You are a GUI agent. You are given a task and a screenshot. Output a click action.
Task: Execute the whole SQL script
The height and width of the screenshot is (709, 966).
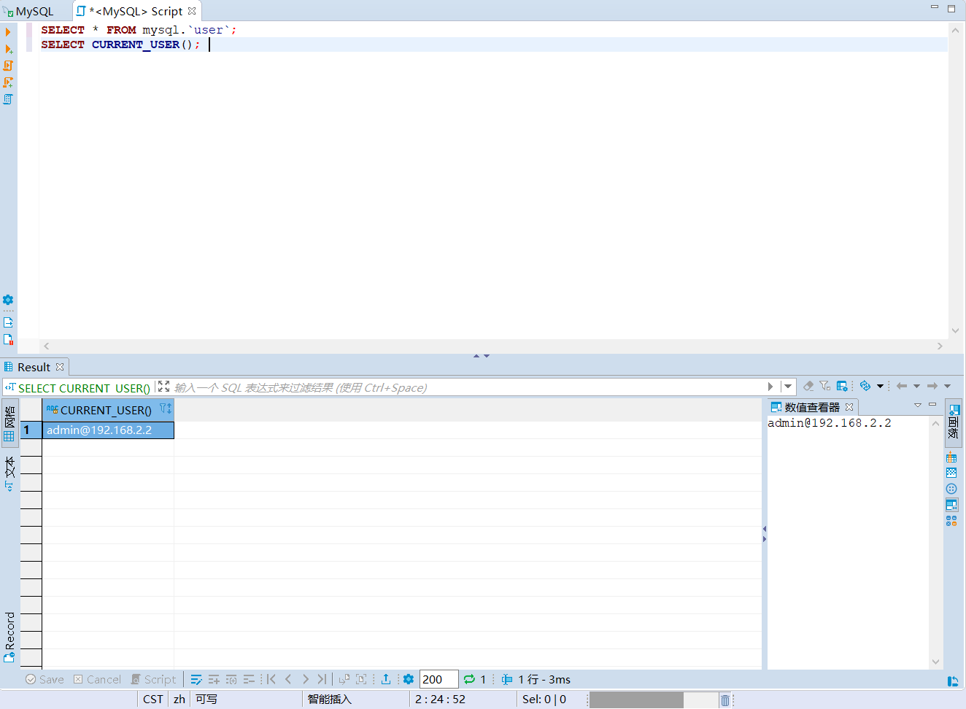pyautogui.click(x=8, y=66)
